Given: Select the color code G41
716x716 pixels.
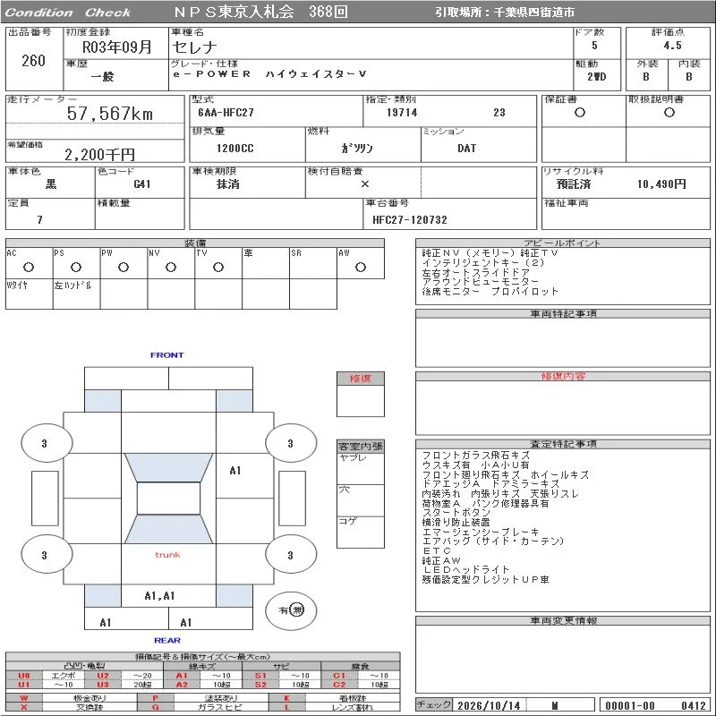Looking at the screenshot, I should click(142, 184).
